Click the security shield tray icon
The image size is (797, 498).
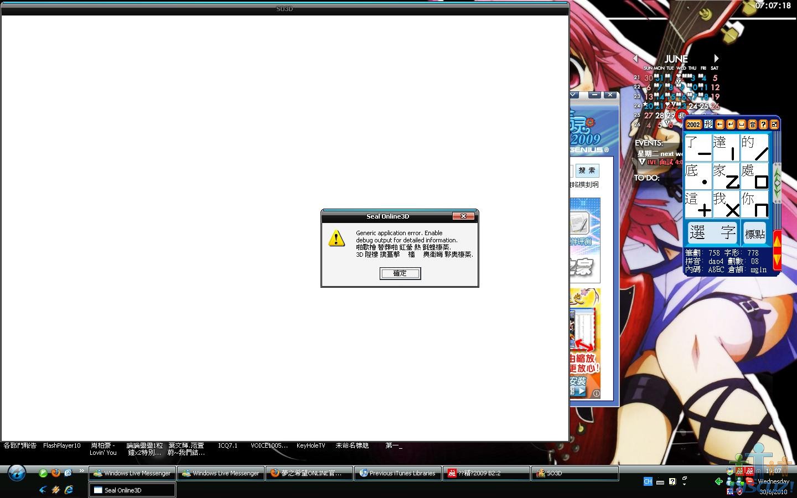tap(740, 491)
